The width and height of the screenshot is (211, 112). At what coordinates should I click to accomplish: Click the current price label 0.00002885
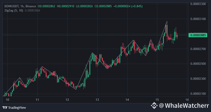tap(198, 35)
